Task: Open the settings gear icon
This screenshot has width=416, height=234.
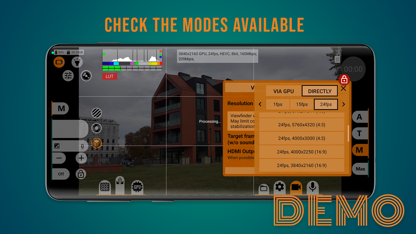Action: pyautogui.click(x=280, y=187)
